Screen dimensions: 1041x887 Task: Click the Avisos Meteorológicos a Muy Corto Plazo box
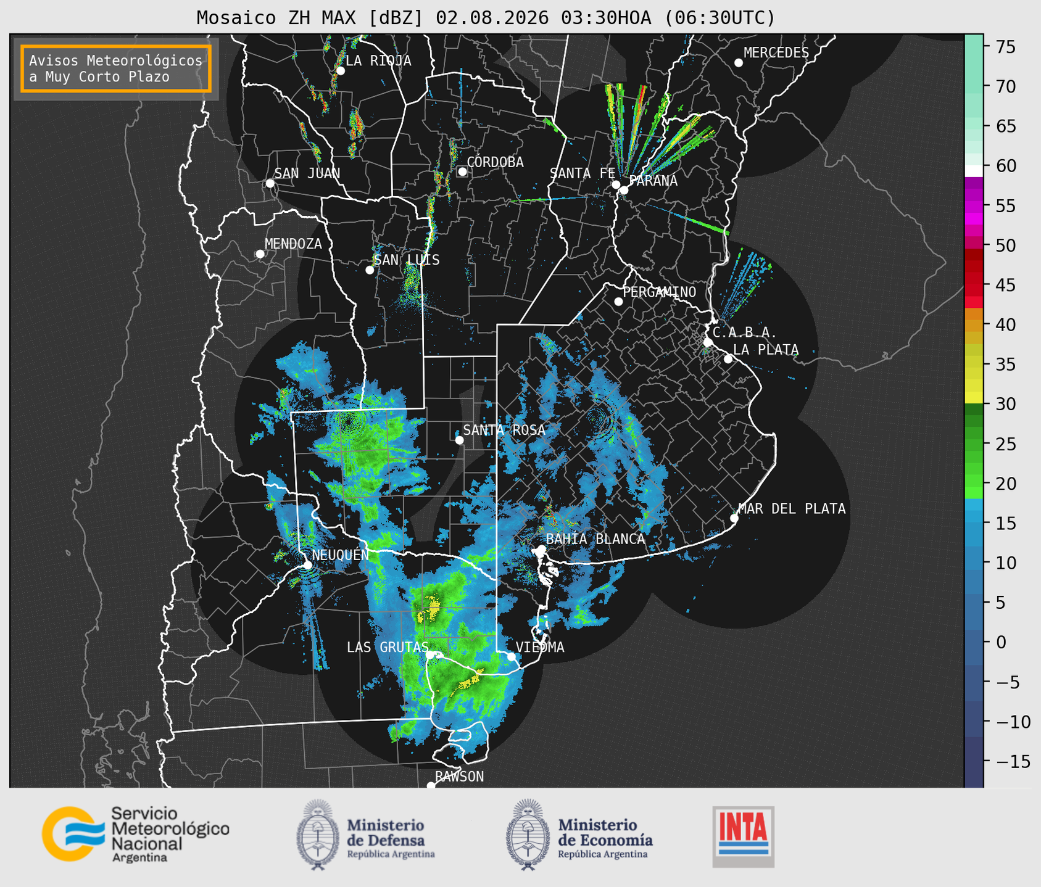point(116,68)
